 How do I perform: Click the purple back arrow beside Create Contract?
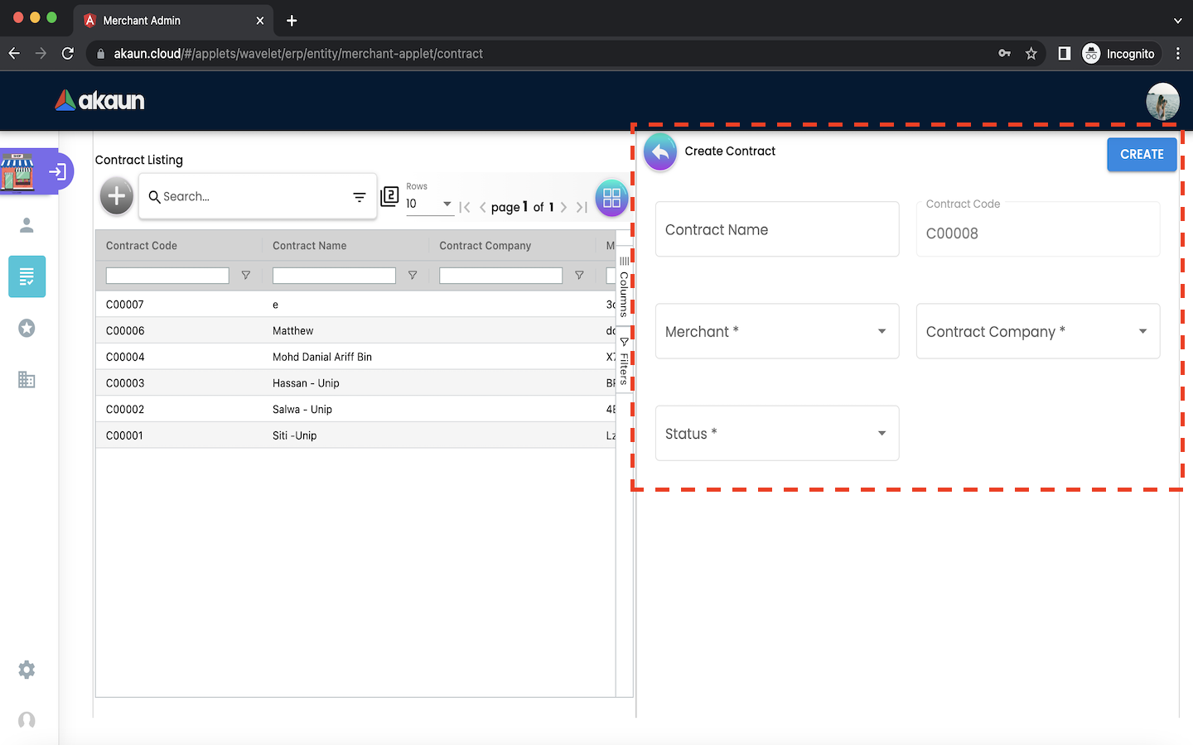(x=660, y=152)
